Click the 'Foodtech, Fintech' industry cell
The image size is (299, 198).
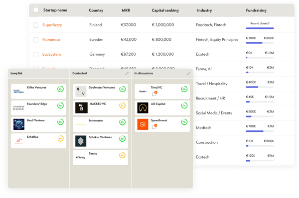pyautogui.click(x=211, y=25)
